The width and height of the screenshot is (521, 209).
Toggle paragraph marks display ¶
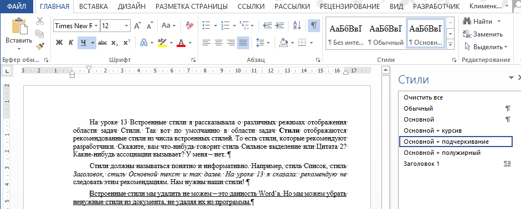[x=314, y=25]
